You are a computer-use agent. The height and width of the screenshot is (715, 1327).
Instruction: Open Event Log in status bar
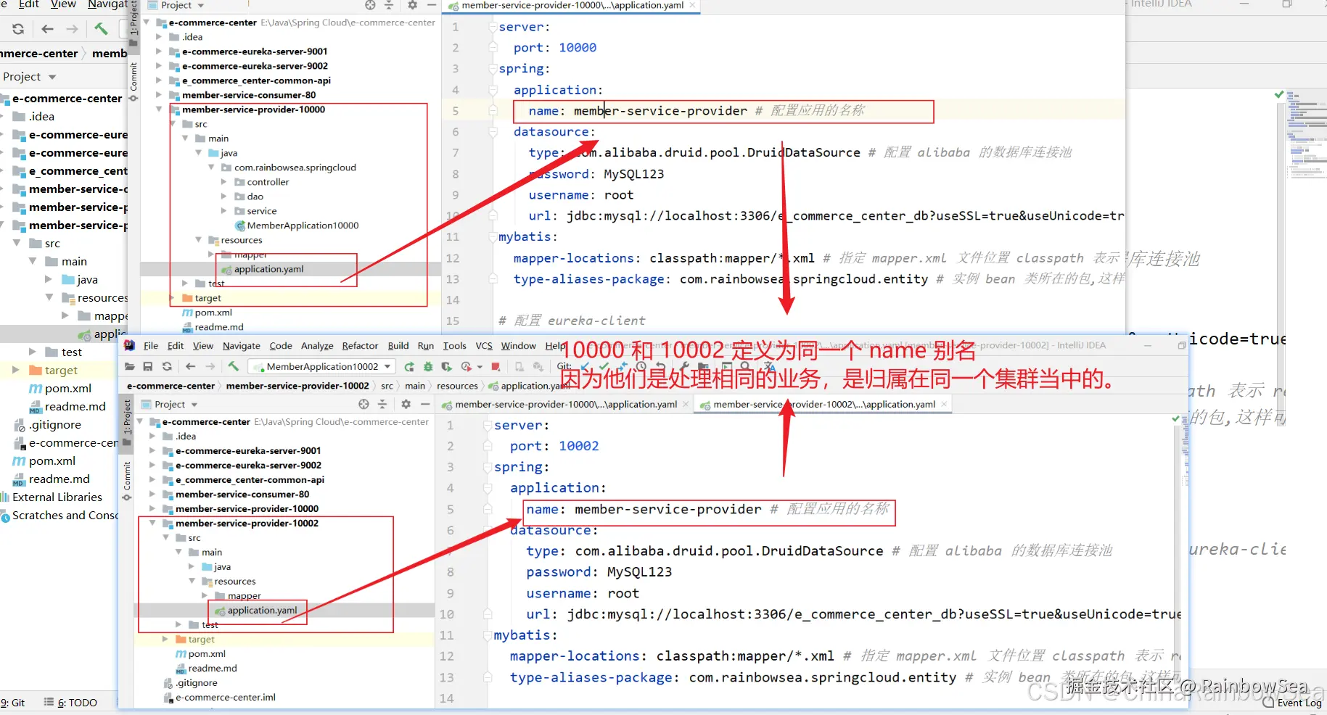point(1292,703)
